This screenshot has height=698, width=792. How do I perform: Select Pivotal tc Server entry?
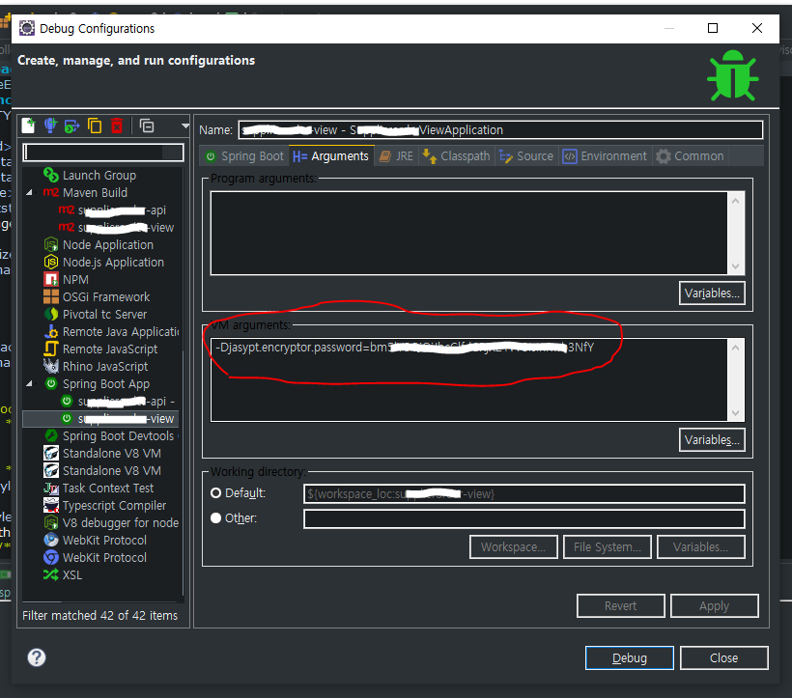click(x=104, y=315)
